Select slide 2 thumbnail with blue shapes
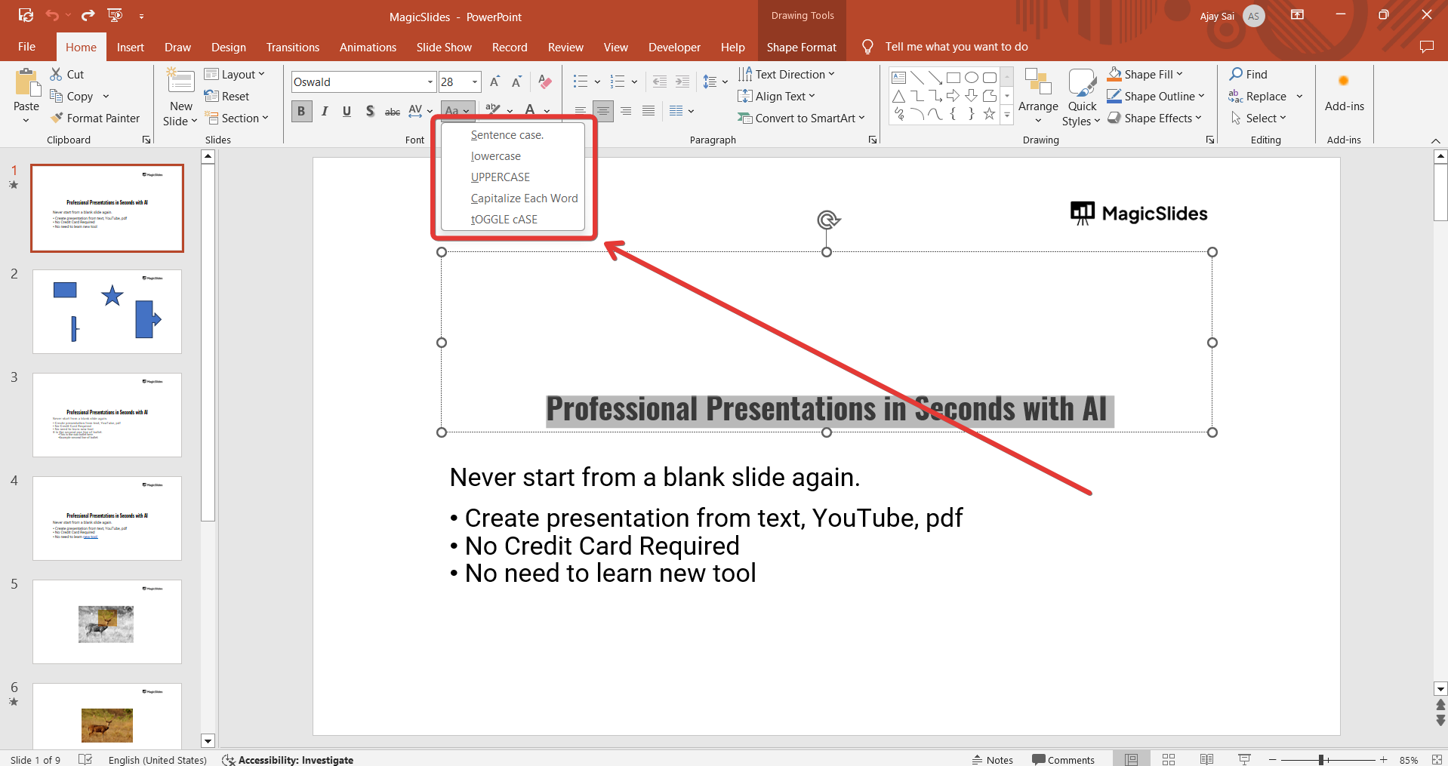This screenshot has height=766, width=1448. [x=107, y=311]
